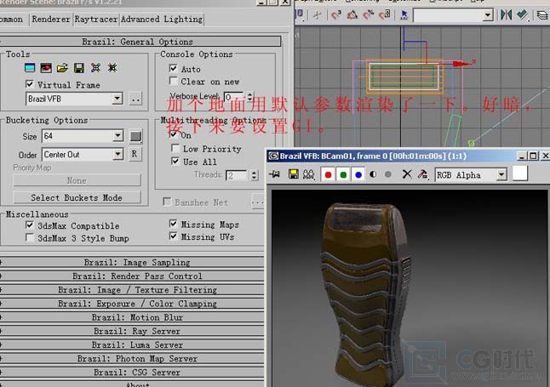Screen dimensions: 550x387
Task: Toggle the Auto console checkbox
Action: [x=173, y=68]
